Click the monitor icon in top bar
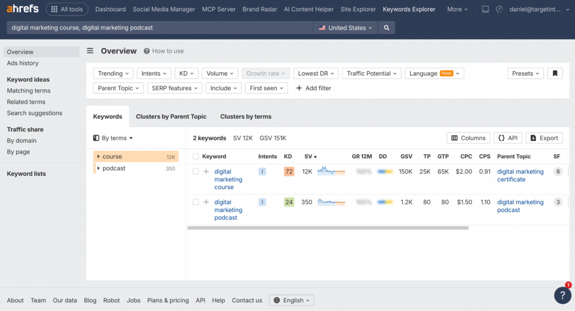575x311 pixels. pyautogui.click(x=485, y=9)
